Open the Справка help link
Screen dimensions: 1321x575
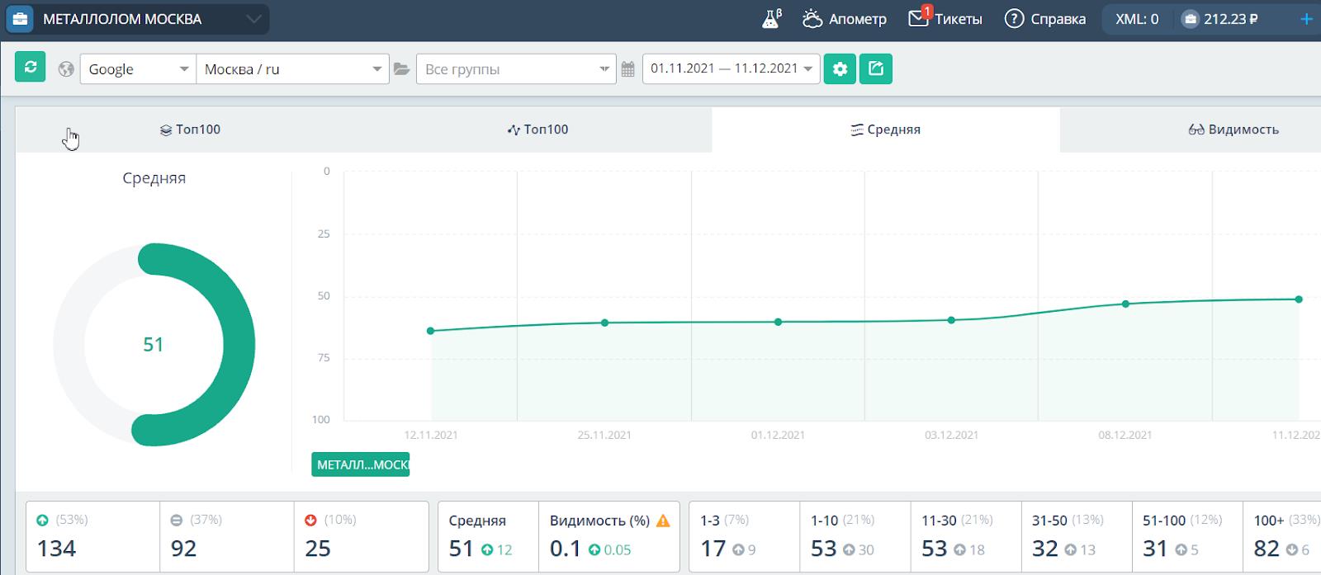coord(1044,19)
